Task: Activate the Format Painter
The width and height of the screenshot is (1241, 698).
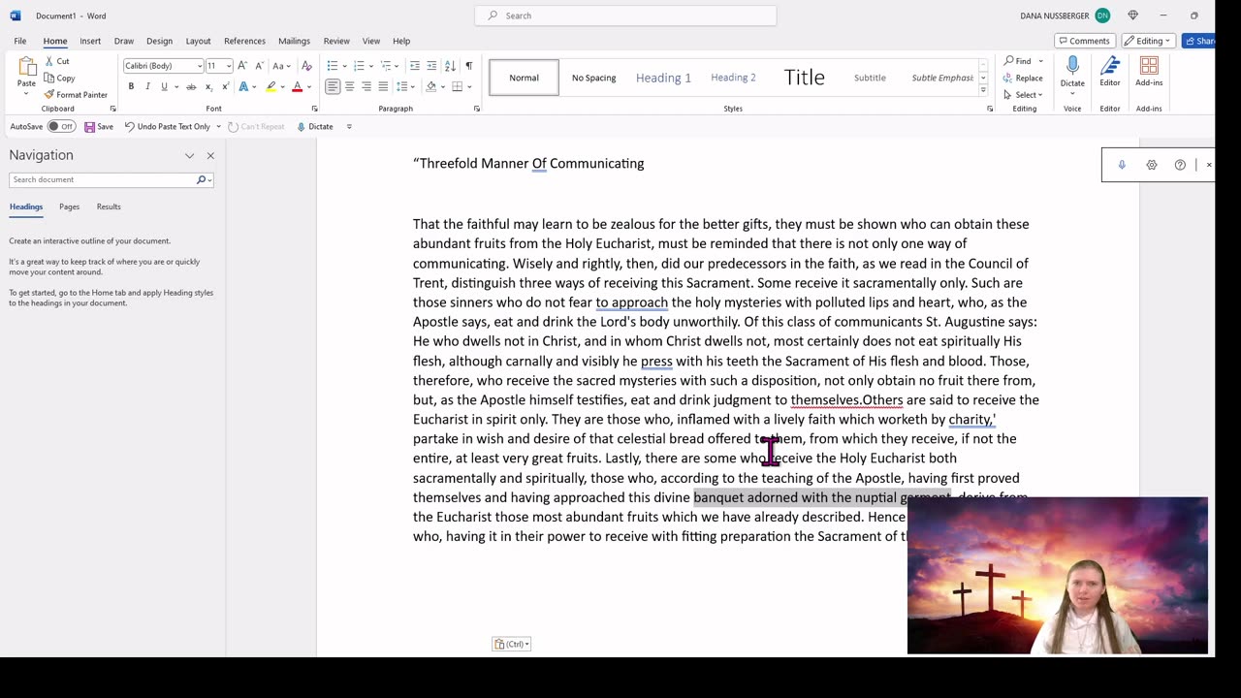Action: click(x=76, y=94)
